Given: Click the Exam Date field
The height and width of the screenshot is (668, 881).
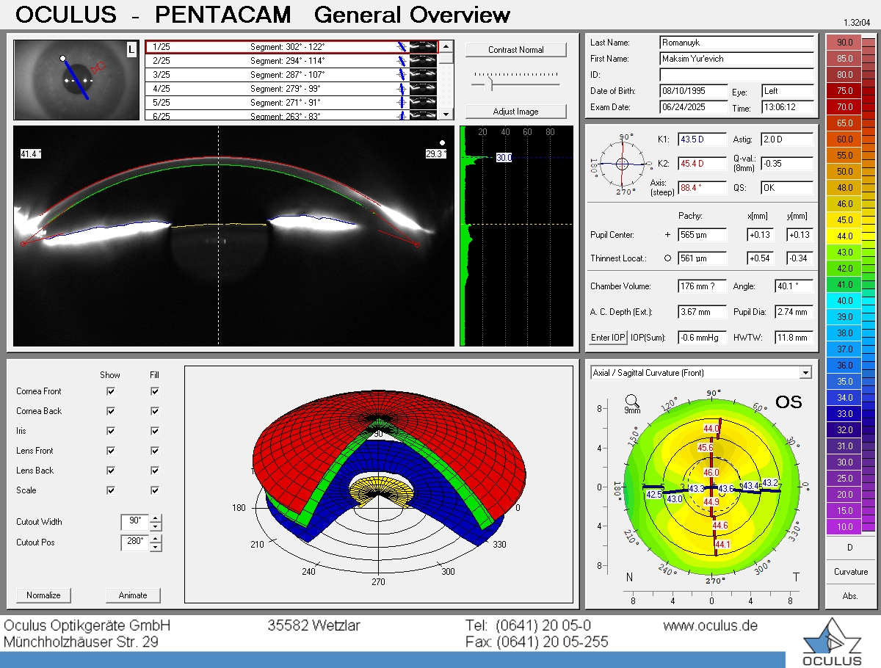Looking at the screenshot, I should 693,108.
